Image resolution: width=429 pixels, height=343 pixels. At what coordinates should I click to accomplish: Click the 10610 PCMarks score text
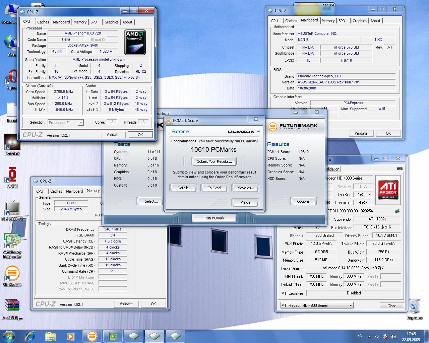point(214,150)
